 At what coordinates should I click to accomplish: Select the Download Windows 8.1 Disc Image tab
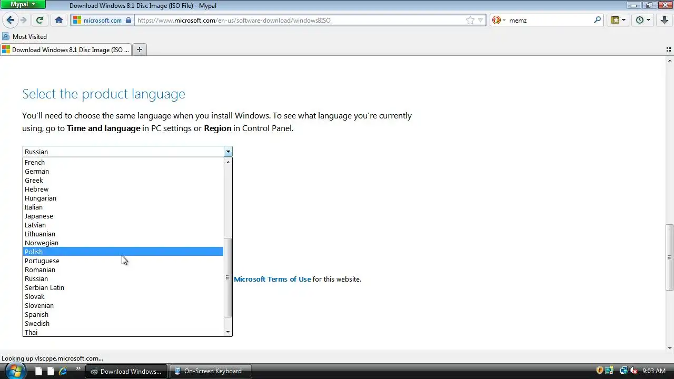click(65, 49)
